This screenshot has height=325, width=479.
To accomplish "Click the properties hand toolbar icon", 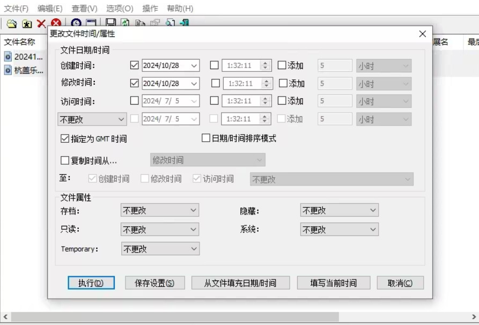I will coord(155,23).
